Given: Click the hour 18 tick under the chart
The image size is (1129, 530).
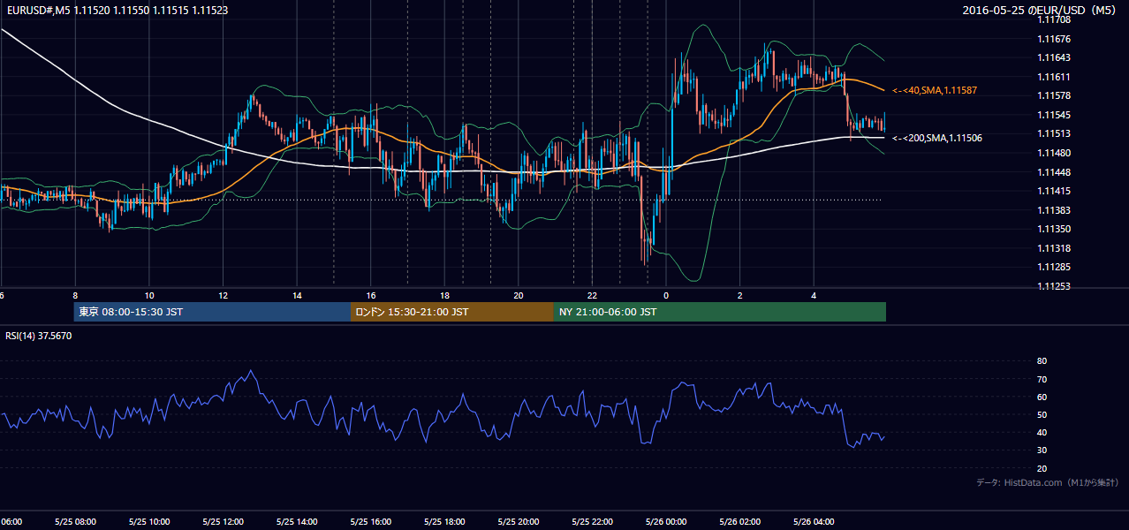Looking at the screenshot, I should click(444, 296).
